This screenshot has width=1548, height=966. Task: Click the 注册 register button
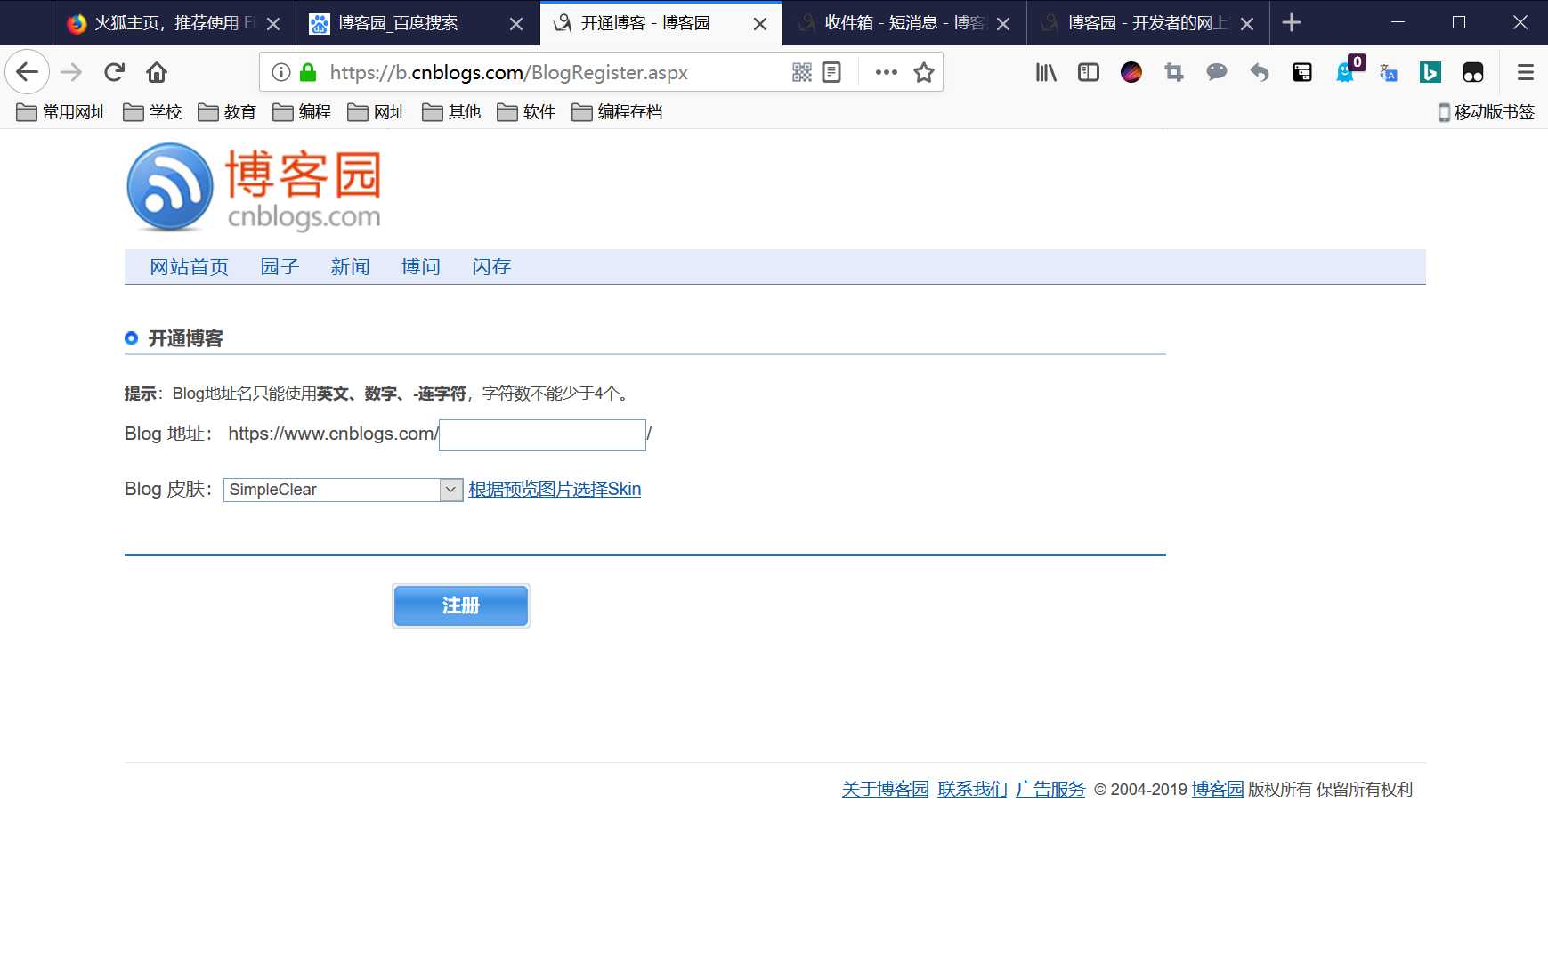point(461,605)
